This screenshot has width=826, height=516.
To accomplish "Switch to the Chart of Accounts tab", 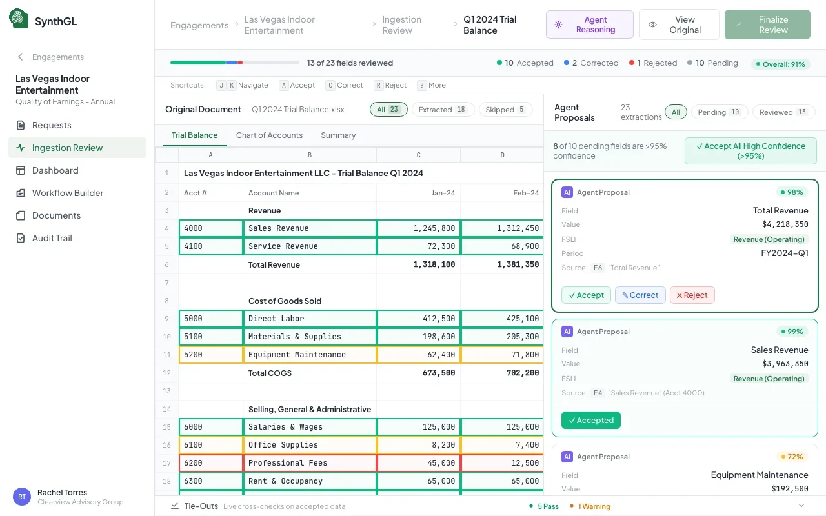I will 269,135.
